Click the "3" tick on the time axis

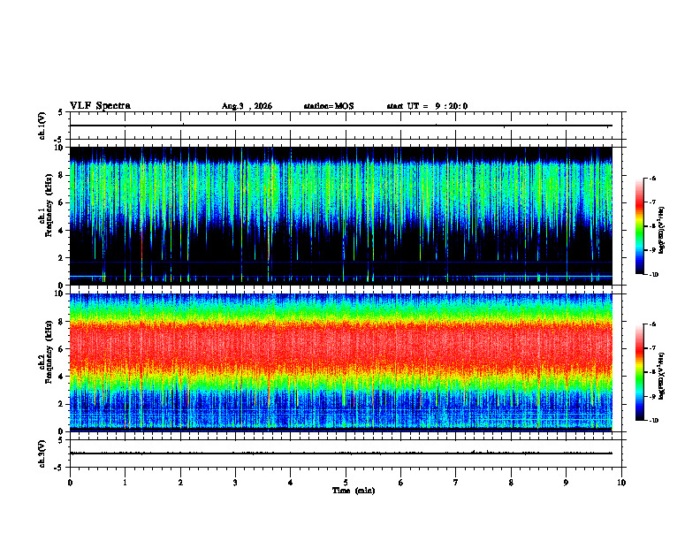[x=235, y=483]
